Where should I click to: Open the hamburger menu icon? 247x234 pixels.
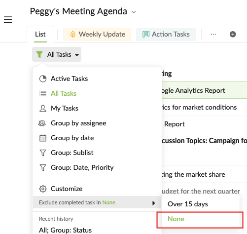pyautogui.click(x=8, y=20)
